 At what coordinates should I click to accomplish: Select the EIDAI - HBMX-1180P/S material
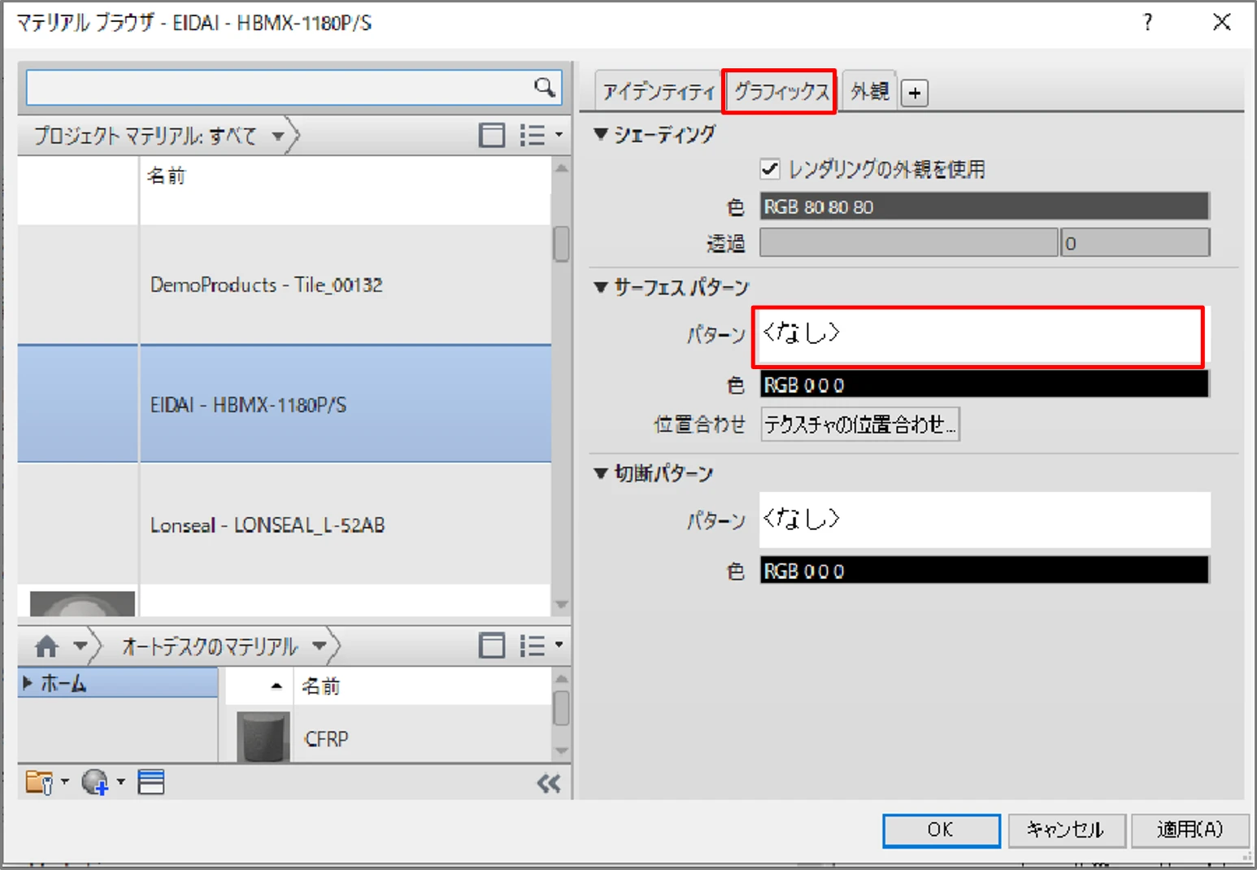pyautogui.click(x=285, y=404)
